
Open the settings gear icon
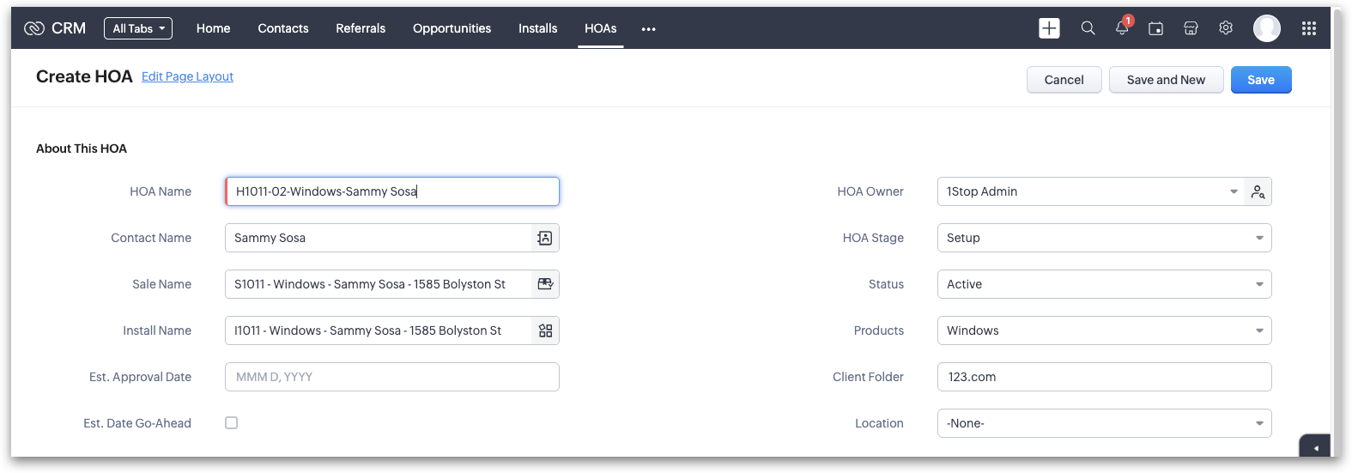point(1226,28)
